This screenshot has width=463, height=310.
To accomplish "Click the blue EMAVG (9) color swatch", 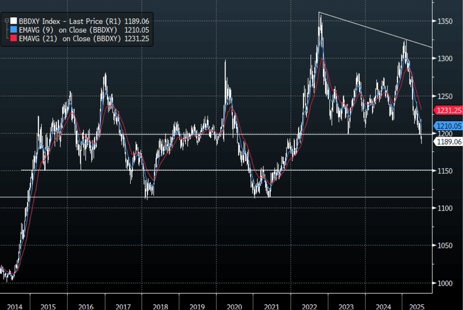I will (x=14, y=29).
